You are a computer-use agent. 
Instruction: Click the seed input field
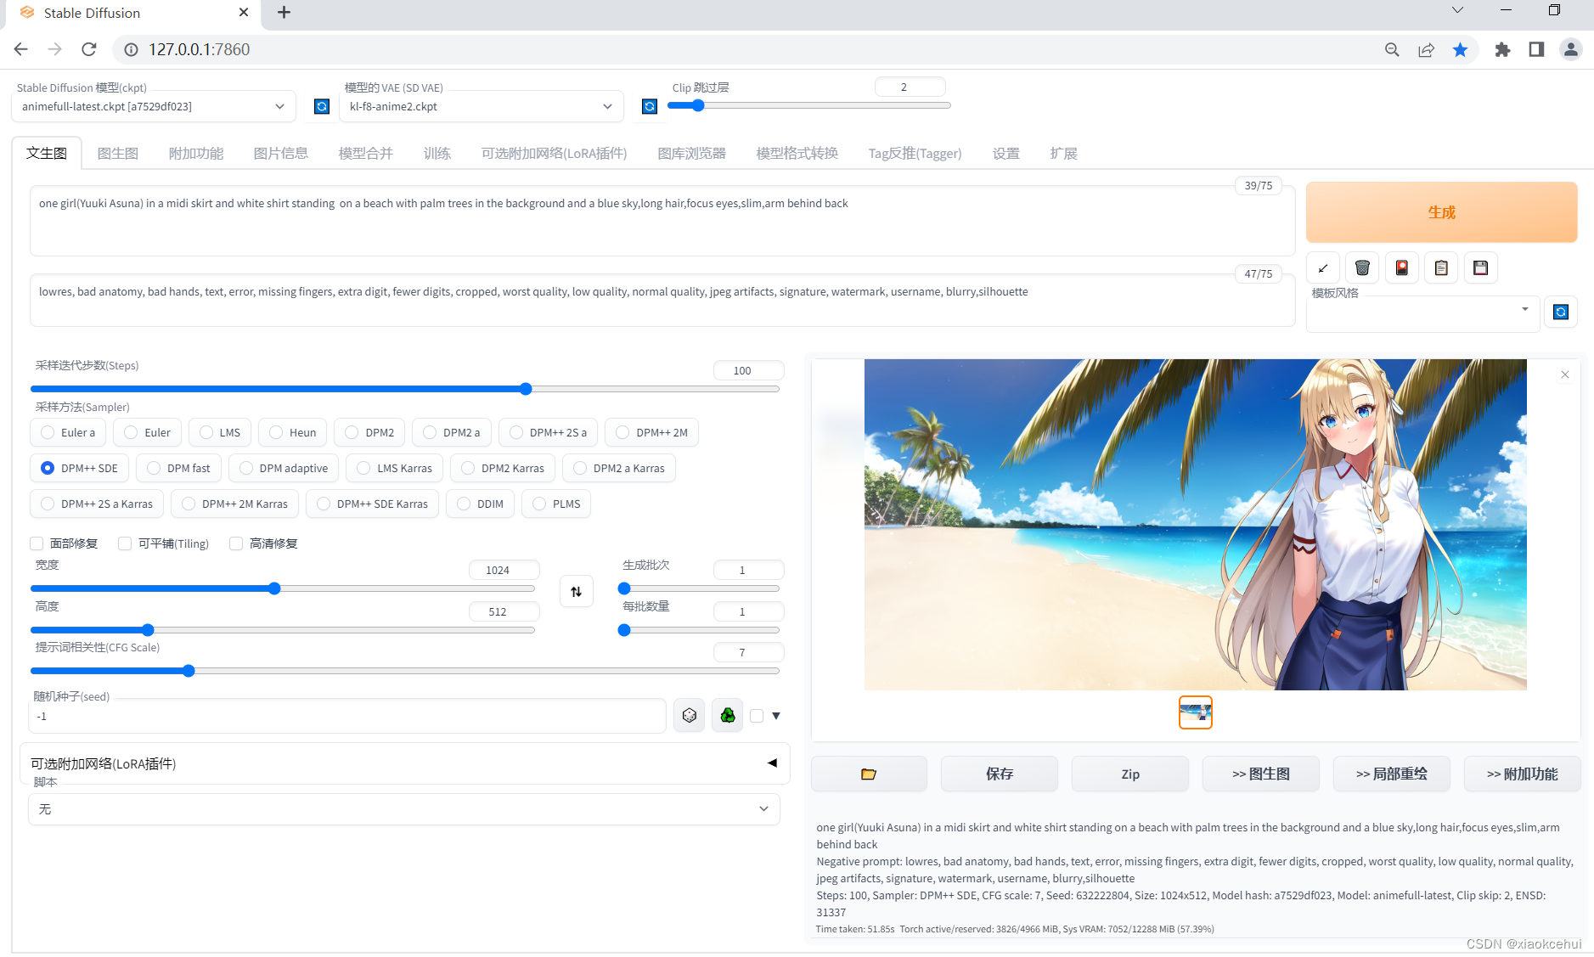347,716
